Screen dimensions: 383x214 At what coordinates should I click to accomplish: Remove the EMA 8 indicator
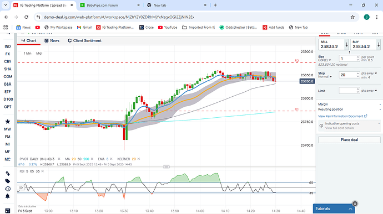pyautogui.click(x=111, y=159)
